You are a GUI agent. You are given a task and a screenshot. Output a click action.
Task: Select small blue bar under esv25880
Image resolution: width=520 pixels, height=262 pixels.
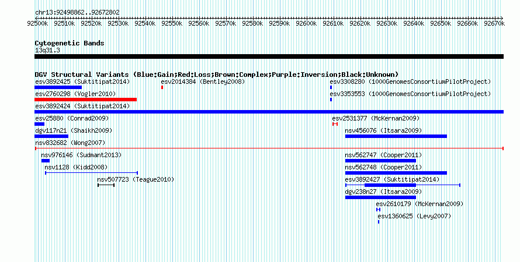point(40,124)
